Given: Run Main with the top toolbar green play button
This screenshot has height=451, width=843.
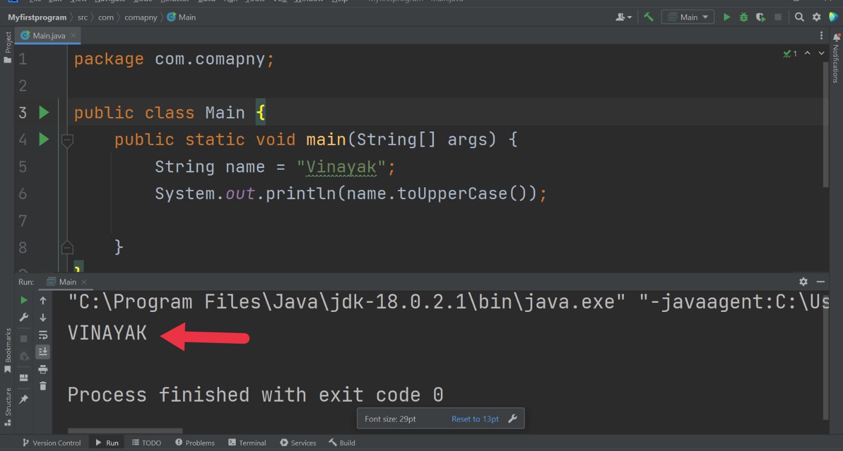Looking at the screenshot, I should [x=726, y=17].
